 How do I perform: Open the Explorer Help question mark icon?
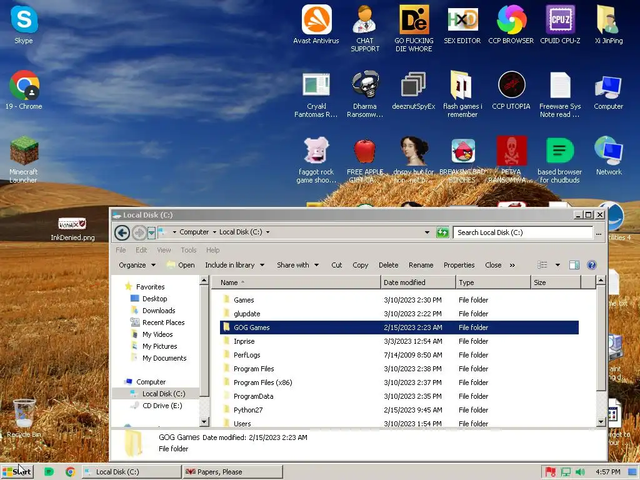click(x=591, y=265)
